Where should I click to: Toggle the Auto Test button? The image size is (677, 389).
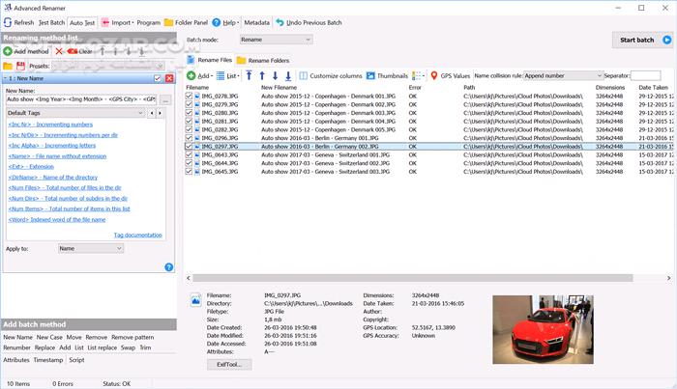82,22
